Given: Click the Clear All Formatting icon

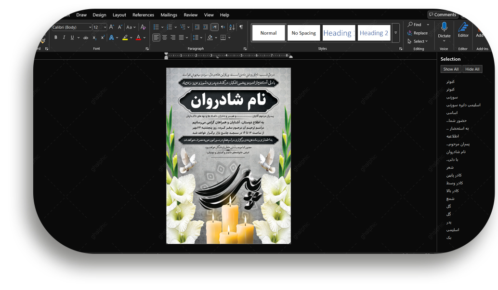Looking at the screenshot, I should [x=143, y=27].
